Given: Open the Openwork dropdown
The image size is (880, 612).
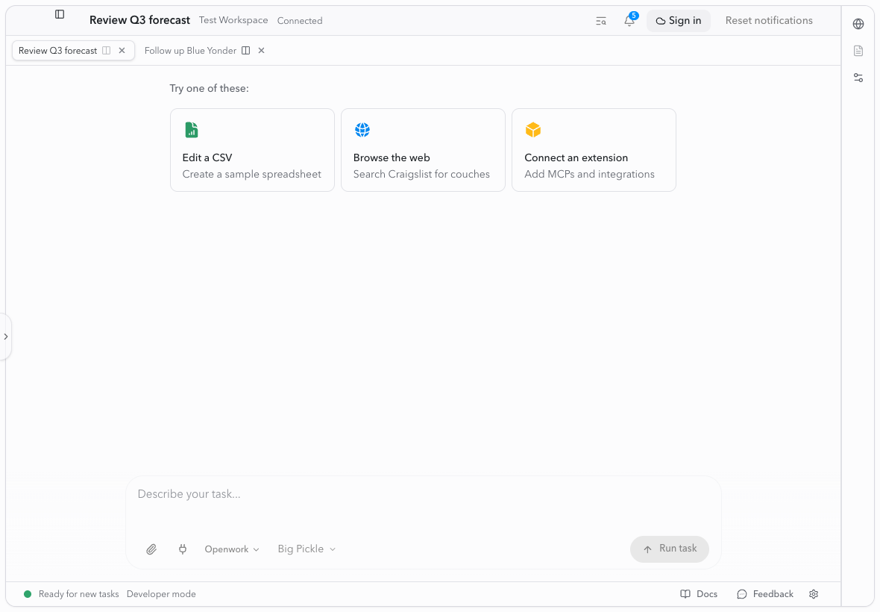Looking at the screenshot, I should click(x=232, y=549).
